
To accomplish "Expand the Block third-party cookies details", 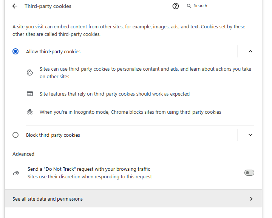I will 250,135.
